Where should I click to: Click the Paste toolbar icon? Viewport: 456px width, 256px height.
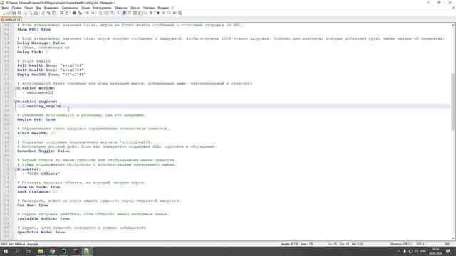click(x=54, y=13)
